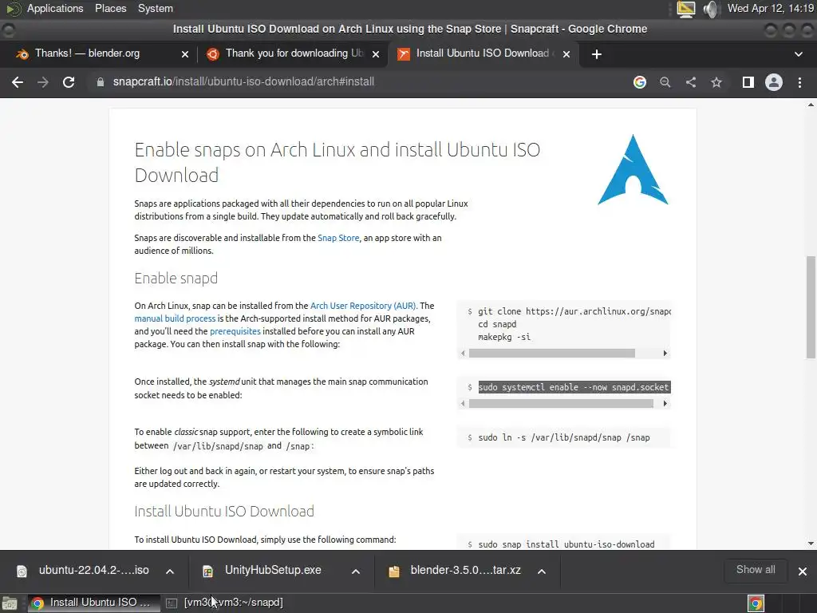Image resolution: width=817 pixels, height=613 pixels.
Task: Click the sudo snap install command text
Action: [x=566, y=544]
